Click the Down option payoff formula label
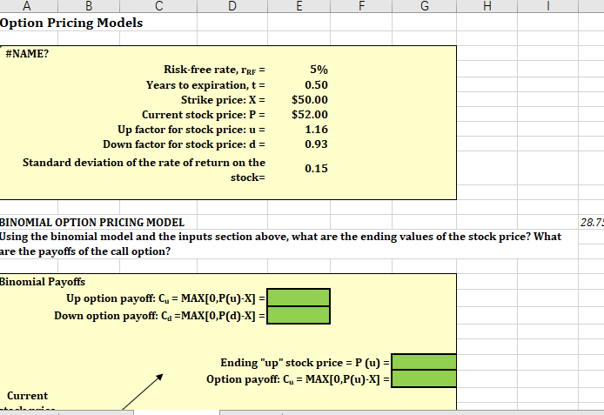Screen dimensions: 604x415 click(159, 316)
